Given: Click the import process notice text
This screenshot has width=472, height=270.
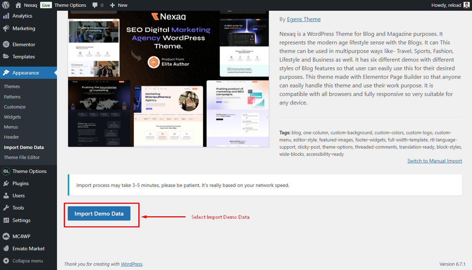Looking at the screenshot, I should [183, 185].
